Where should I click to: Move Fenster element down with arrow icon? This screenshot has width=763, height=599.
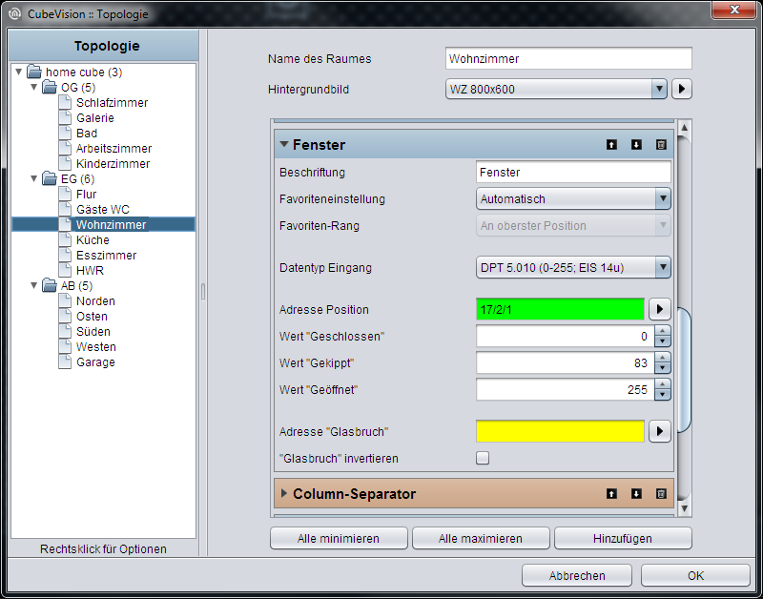(x=636, y=145)
